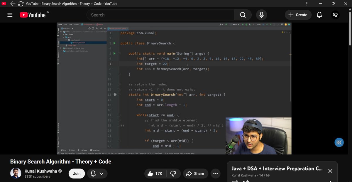
Task: Open the YouTube hamburger guide menu
Action: click(x=10, y=15)
